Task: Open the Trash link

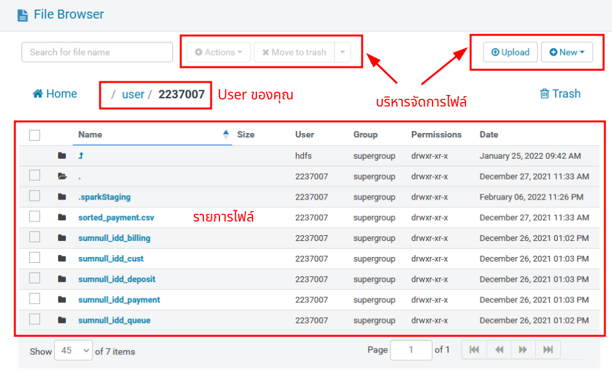Action: 560,94
